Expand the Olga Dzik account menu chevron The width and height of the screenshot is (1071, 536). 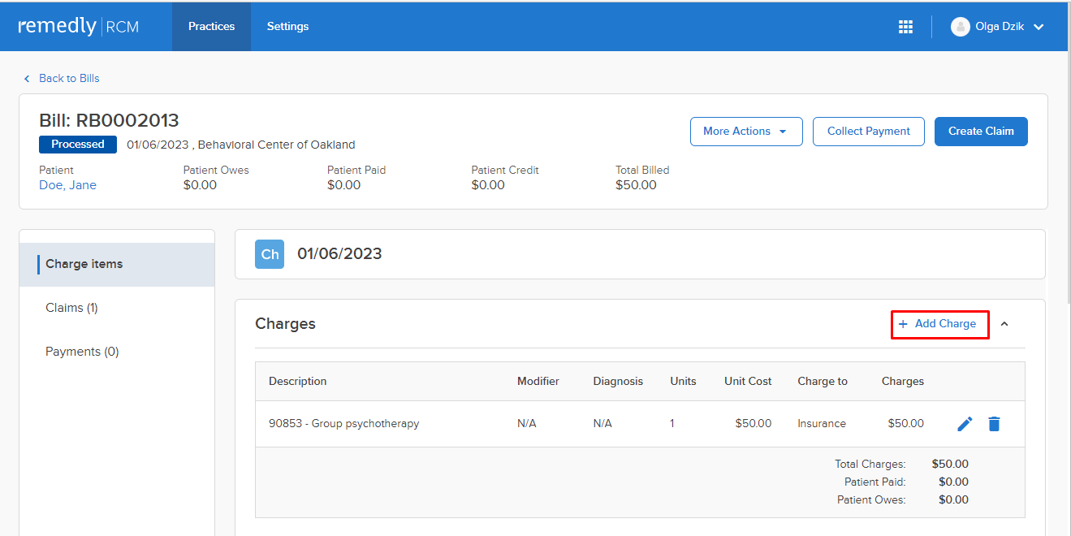click(1039, 26)
